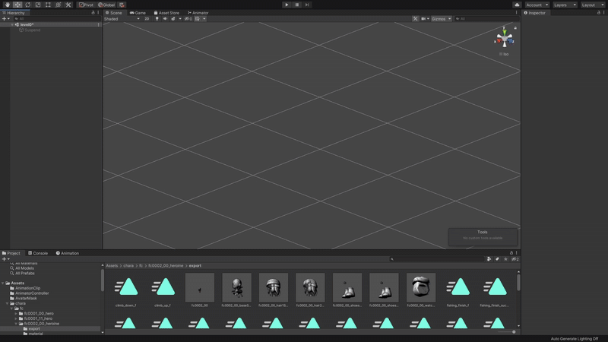Select the Hand tool in the toolbar

tap(7, 5)
